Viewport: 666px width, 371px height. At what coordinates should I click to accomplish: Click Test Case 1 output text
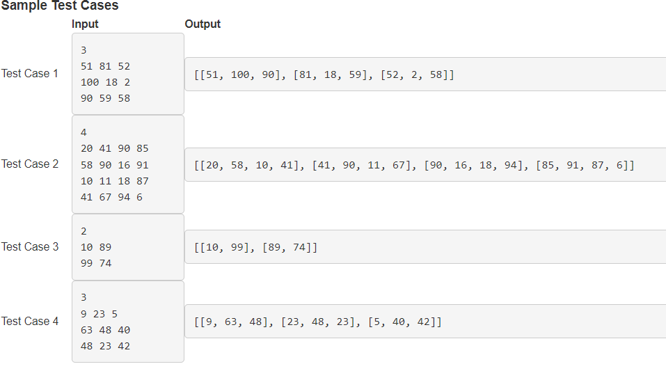pyautogui.click(x=324, y=74)
